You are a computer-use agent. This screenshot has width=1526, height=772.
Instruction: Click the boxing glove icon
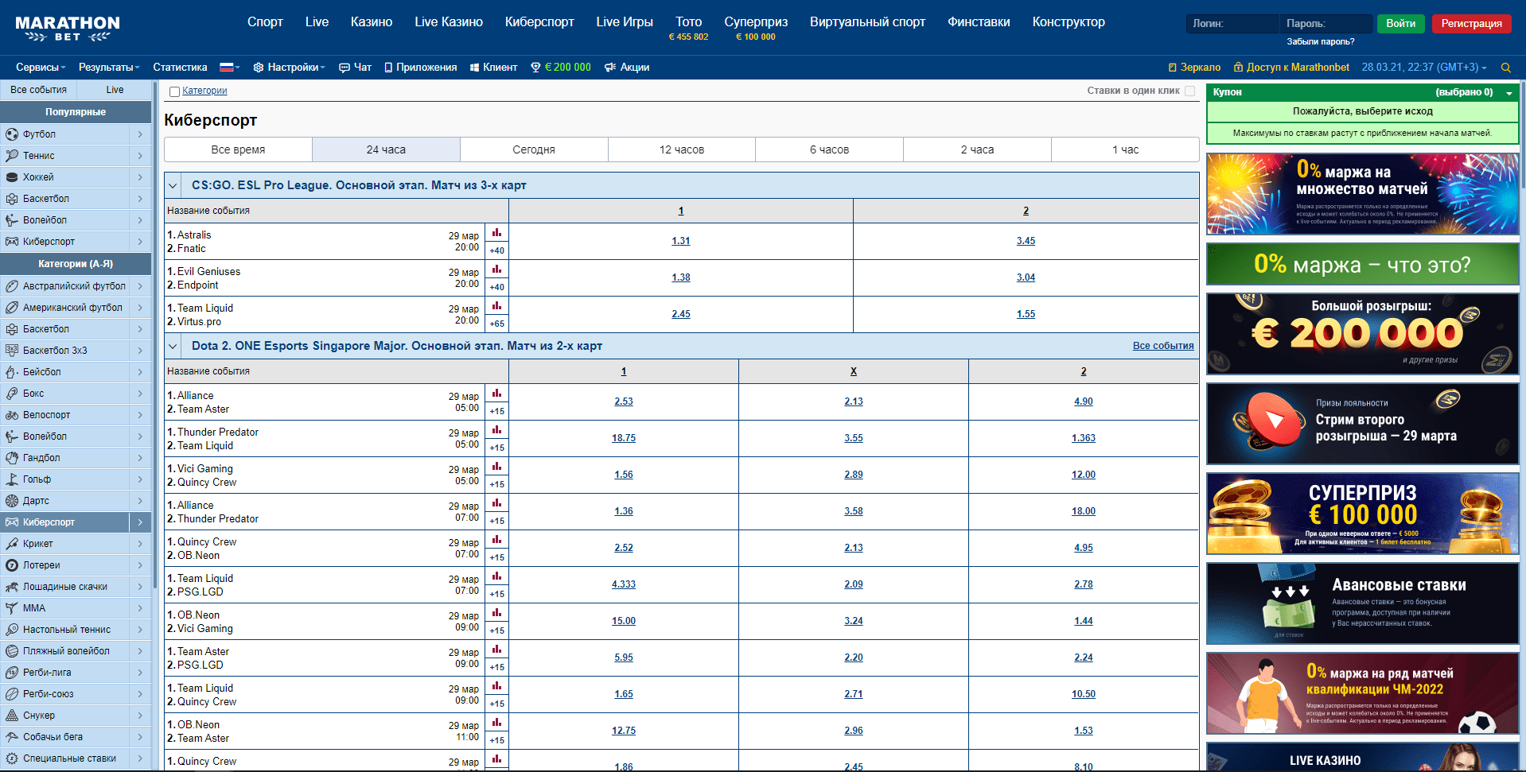[x=12, y=394]
